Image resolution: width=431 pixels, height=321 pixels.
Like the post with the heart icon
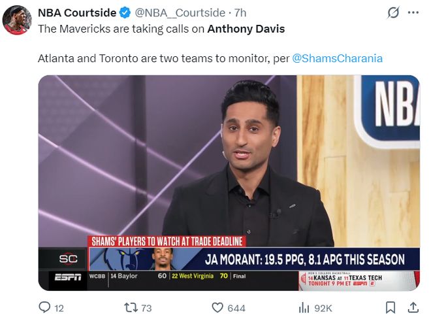[217, 308]
